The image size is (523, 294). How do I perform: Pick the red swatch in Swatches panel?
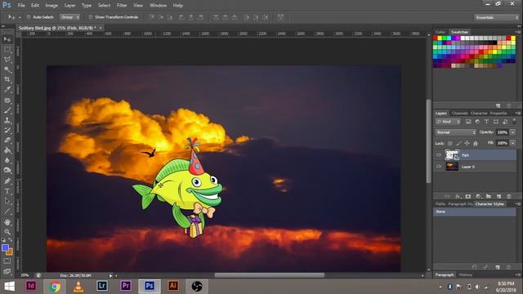[436, 38]
